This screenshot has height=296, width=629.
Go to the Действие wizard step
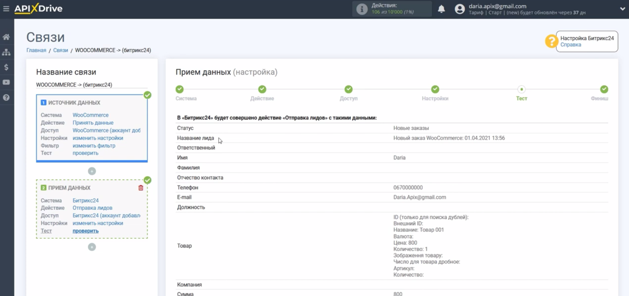point(262,89)
